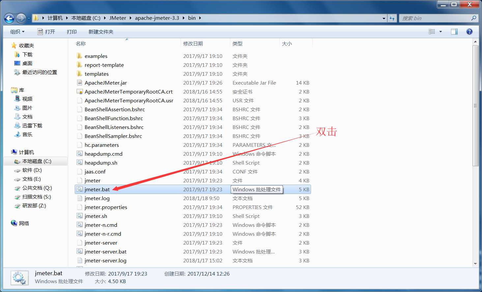The height and width of the screenshot is (292, 482).
Task: Select the jaas.conf file name
Action: (x=95, y=172)
